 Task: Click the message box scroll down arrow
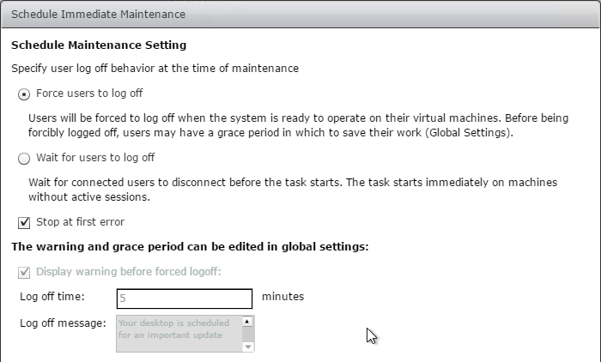pyautogui.click(x=248, y=347)
